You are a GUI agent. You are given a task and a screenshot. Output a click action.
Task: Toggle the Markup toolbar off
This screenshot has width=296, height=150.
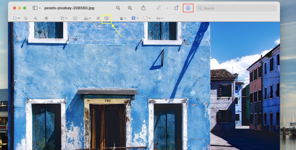pyautogui.click(x=188, y=8)
